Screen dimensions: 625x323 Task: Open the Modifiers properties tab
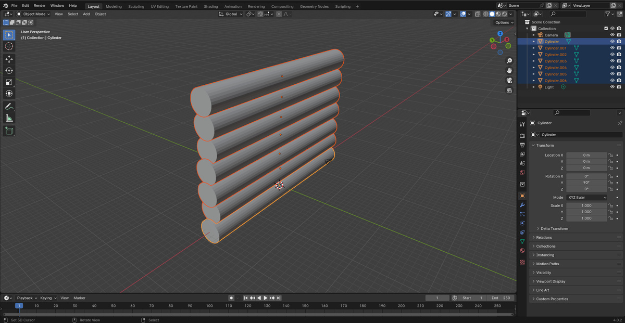[x=522, y=205]
